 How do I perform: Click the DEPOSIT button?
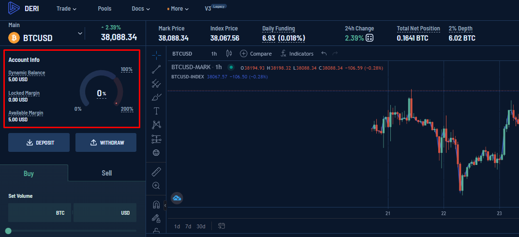click(x=39, y=143)
